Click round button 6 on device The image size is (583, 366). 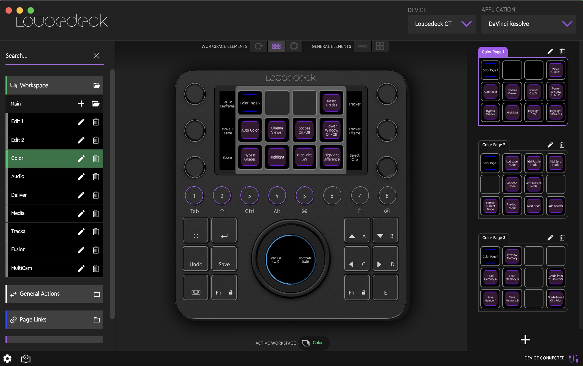(x=332, y=196)
